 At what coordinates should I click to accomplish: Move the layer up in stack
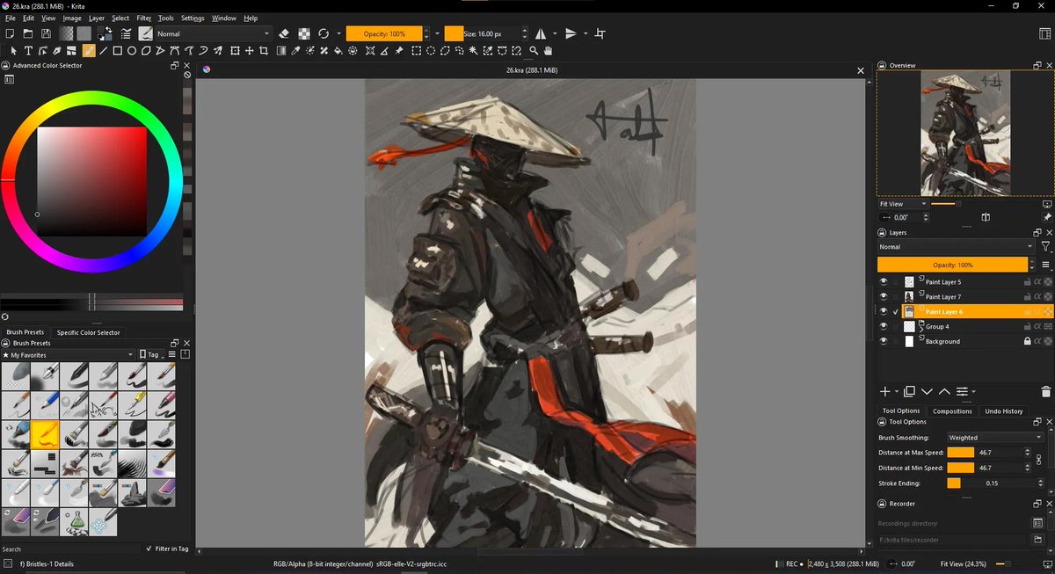point(944,391)
